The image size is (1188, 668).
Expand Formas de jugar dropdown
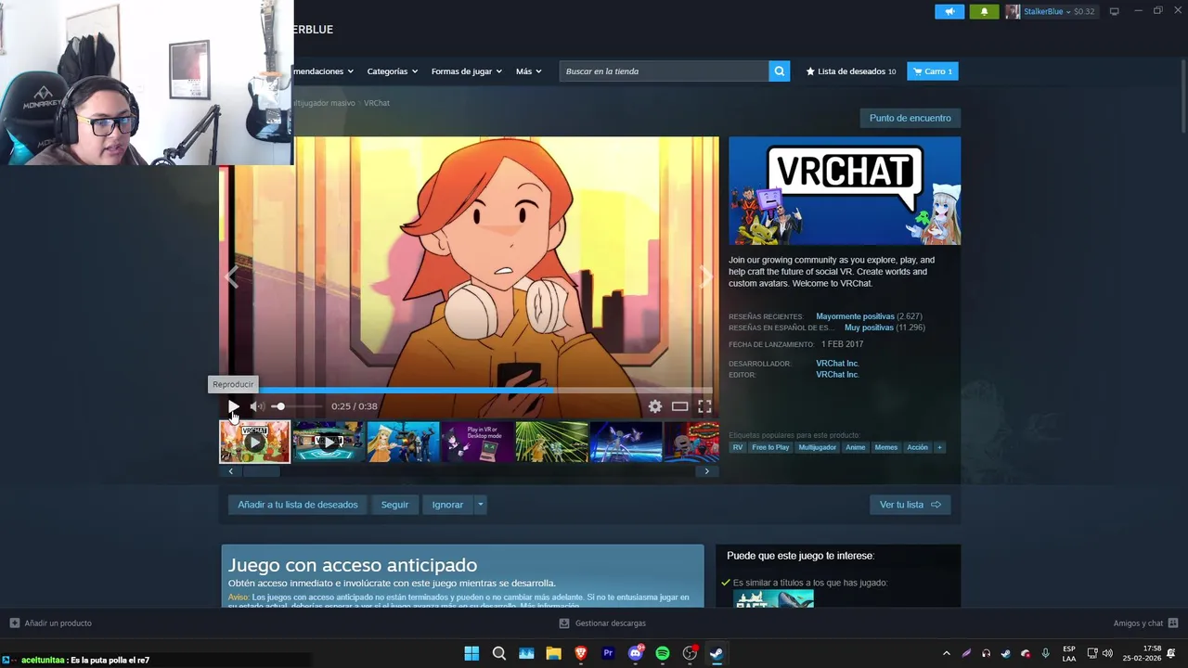(467, 71)
